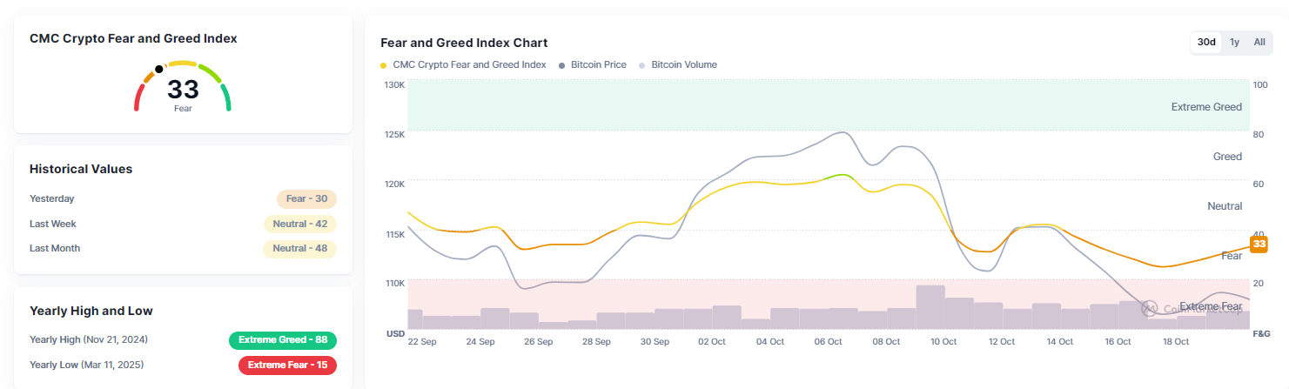Toggle Bitcoin Volume series legend
1289x389 pixels.
pyautogui.click(x=684, y=65)
